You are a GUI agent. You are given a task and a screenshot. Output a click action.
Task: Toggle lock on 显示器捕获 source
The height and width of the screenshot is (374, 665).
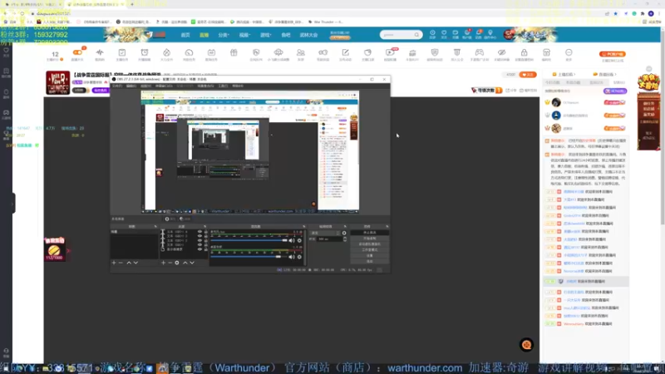coord(205,249)
